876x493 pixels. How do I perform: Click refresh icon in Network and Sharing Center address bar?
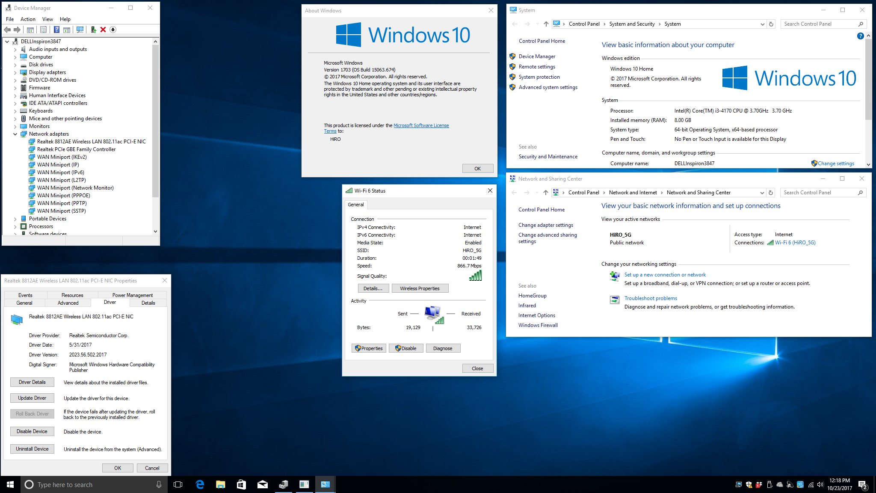771,193
